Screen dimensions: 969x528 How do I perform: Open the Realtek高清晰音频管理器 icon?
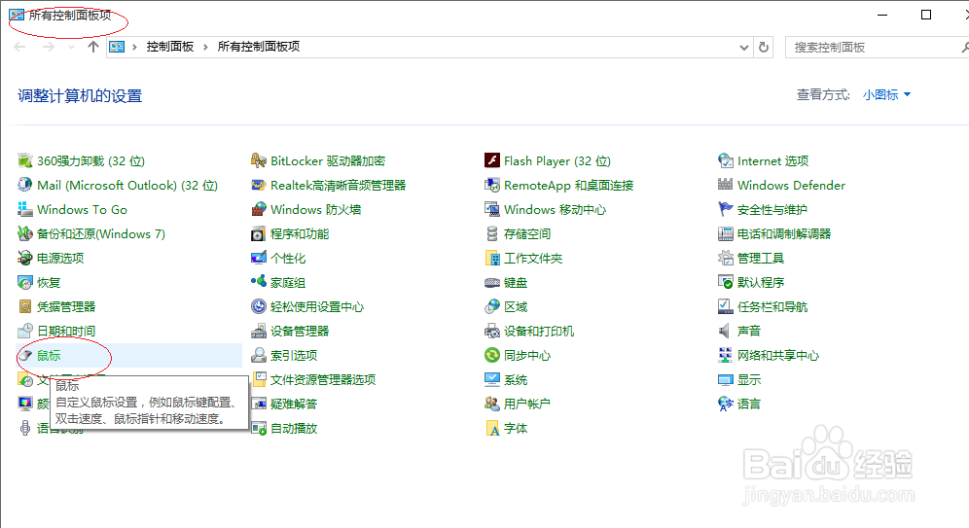[x=259, y=186]
